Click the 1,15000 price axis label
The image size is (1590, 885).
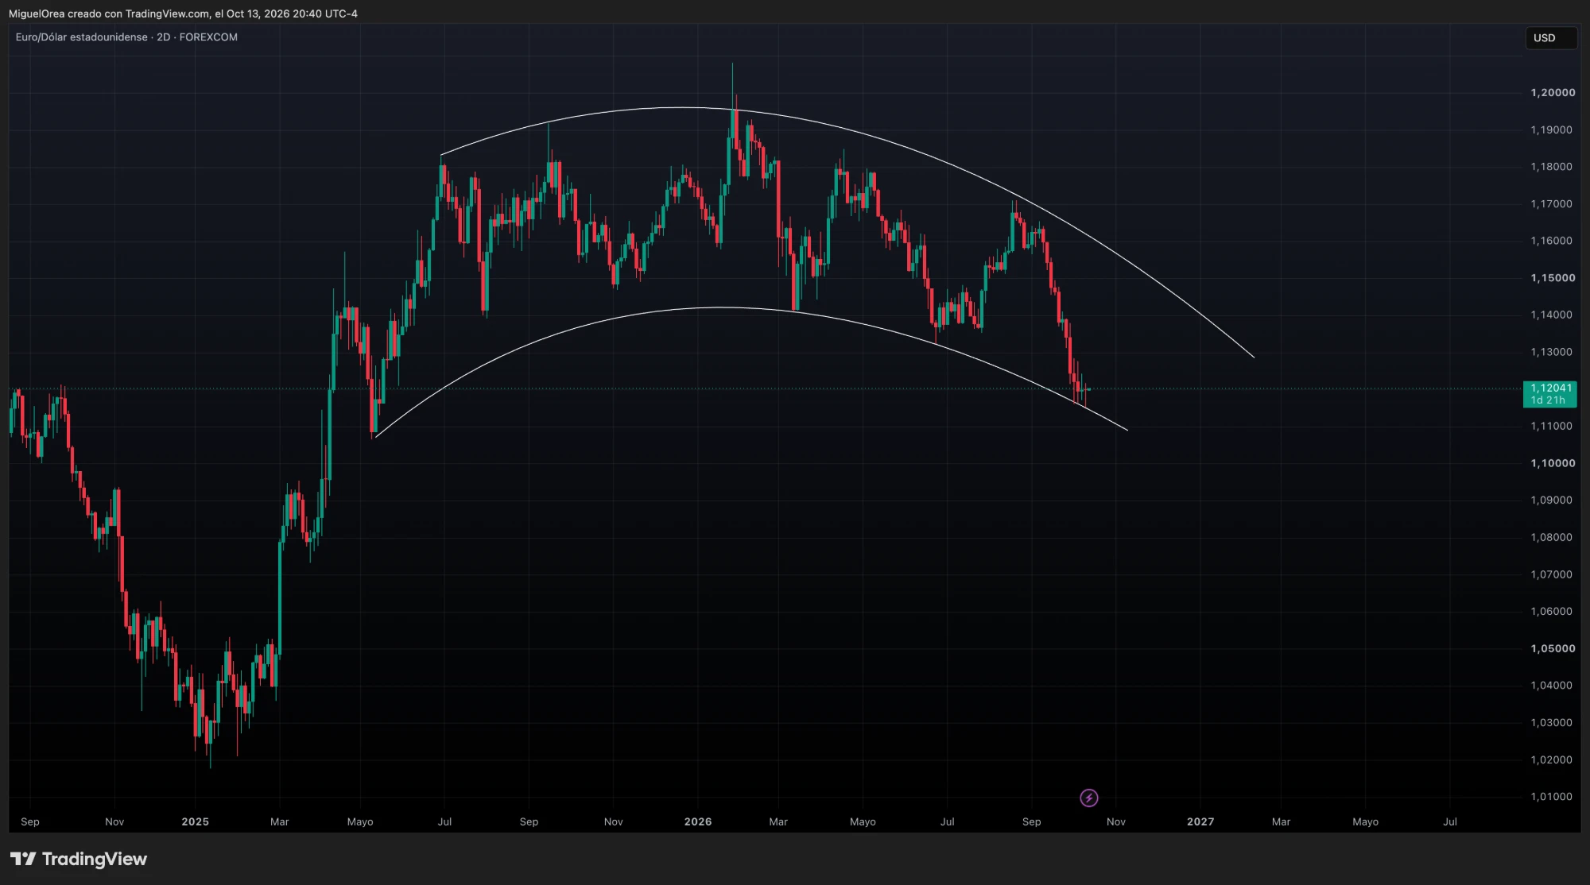1553,278
